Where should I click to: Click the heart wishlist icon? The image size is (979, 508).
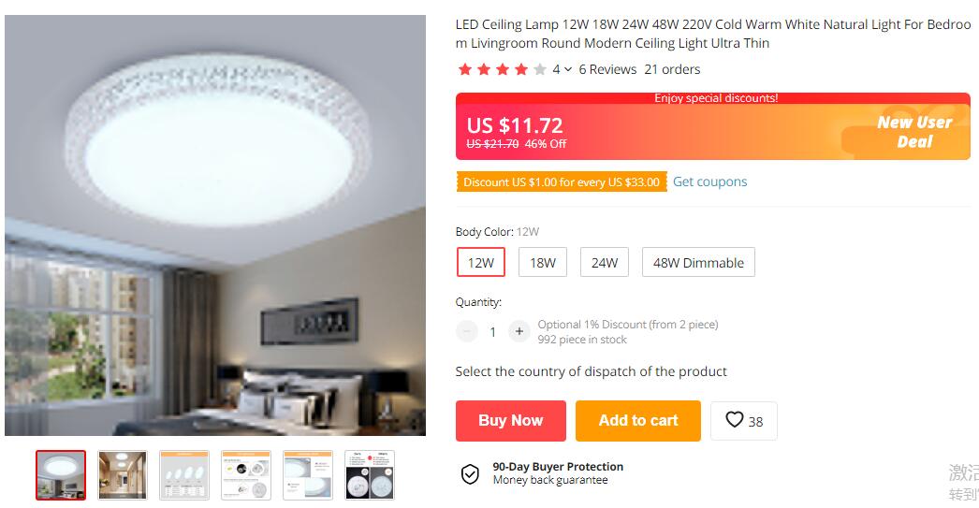tap(734, 420)
